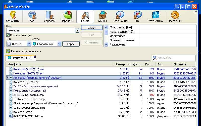Open the Тип (Type) dropdown
Image resolution: width=201 pixels, height=126 pixels.
tap(29, 44)
